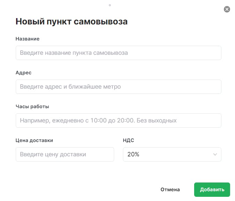Focus the Цена доставки input field
This screenshot has width=235, height=201.
(x=65, y=155)
